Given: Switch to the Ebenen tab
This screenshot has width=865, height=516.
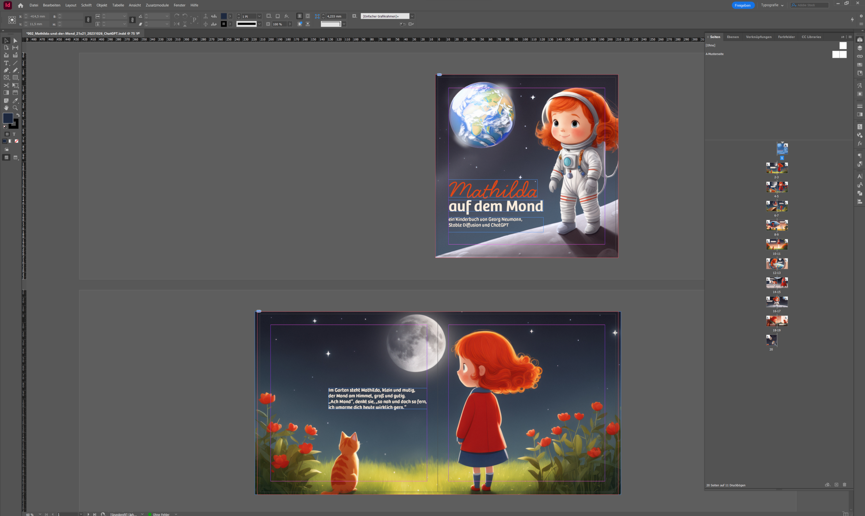Looking at the screenshot, I should (733, 37).
